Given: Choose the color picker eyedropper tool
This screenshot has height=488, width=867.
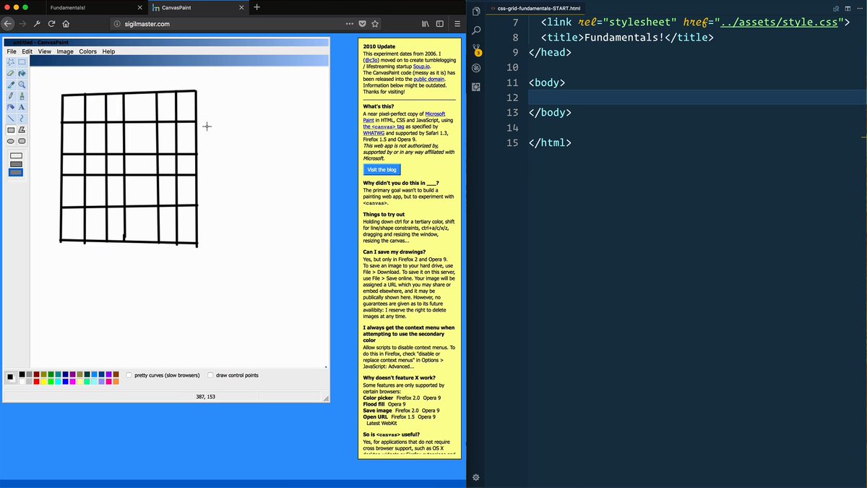Looking at the screenshot, I should 10,84.
